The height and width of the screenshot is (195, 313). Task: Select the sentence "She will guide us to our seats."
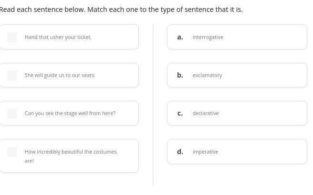click(x=60, y=75)
